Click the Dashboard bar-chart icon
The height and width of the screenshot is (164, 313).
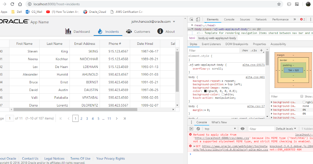(68, 31)
